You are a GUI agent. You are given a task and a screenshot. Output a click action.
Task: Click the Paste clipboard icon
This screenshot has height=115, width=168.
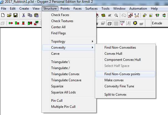point(36,15)
